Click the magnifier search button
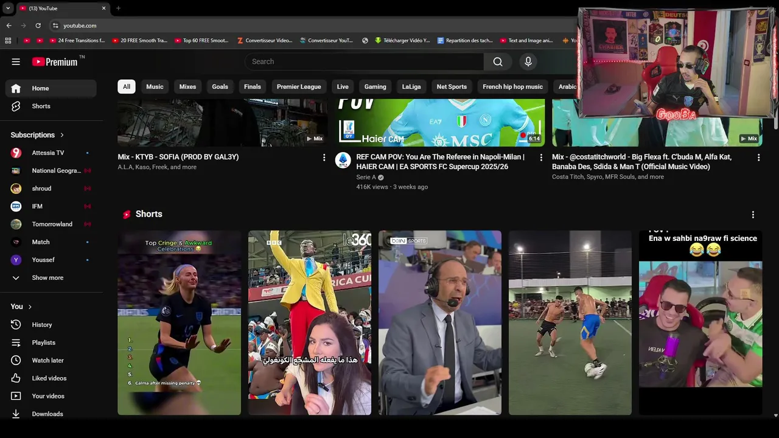 498,61
